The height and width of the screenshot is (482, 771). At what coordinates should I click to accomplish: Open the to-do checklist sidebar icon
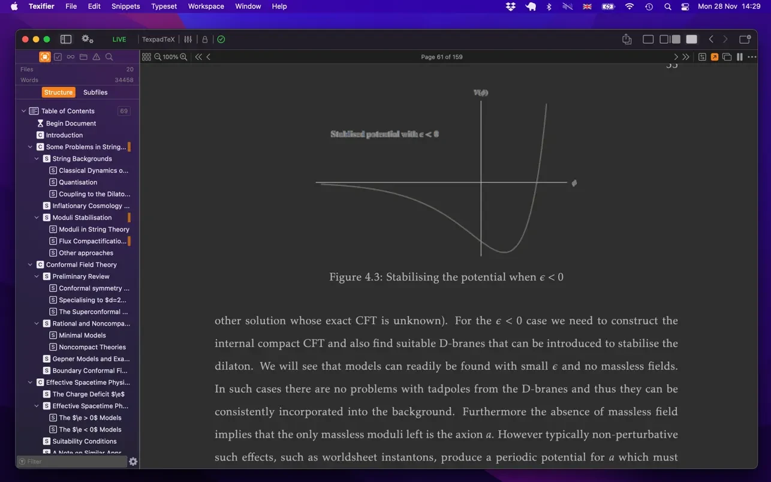[x=58, y=57]
